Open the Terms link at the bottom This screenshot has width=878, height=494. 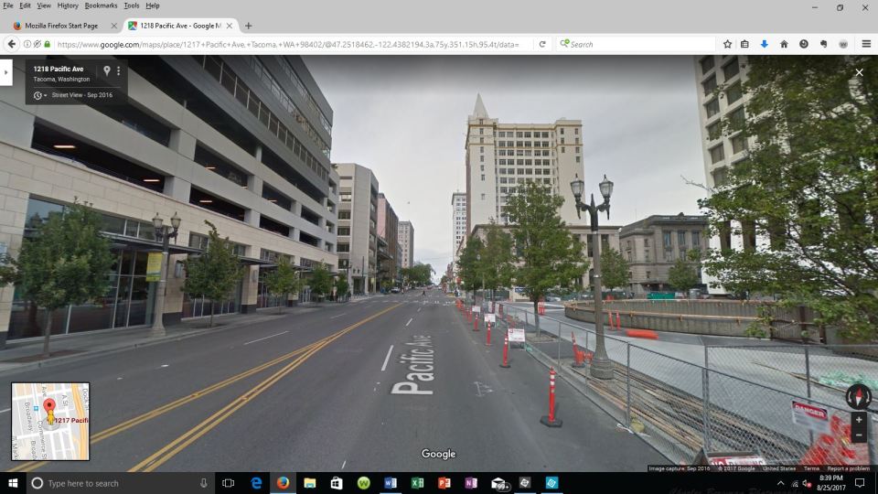811,468
